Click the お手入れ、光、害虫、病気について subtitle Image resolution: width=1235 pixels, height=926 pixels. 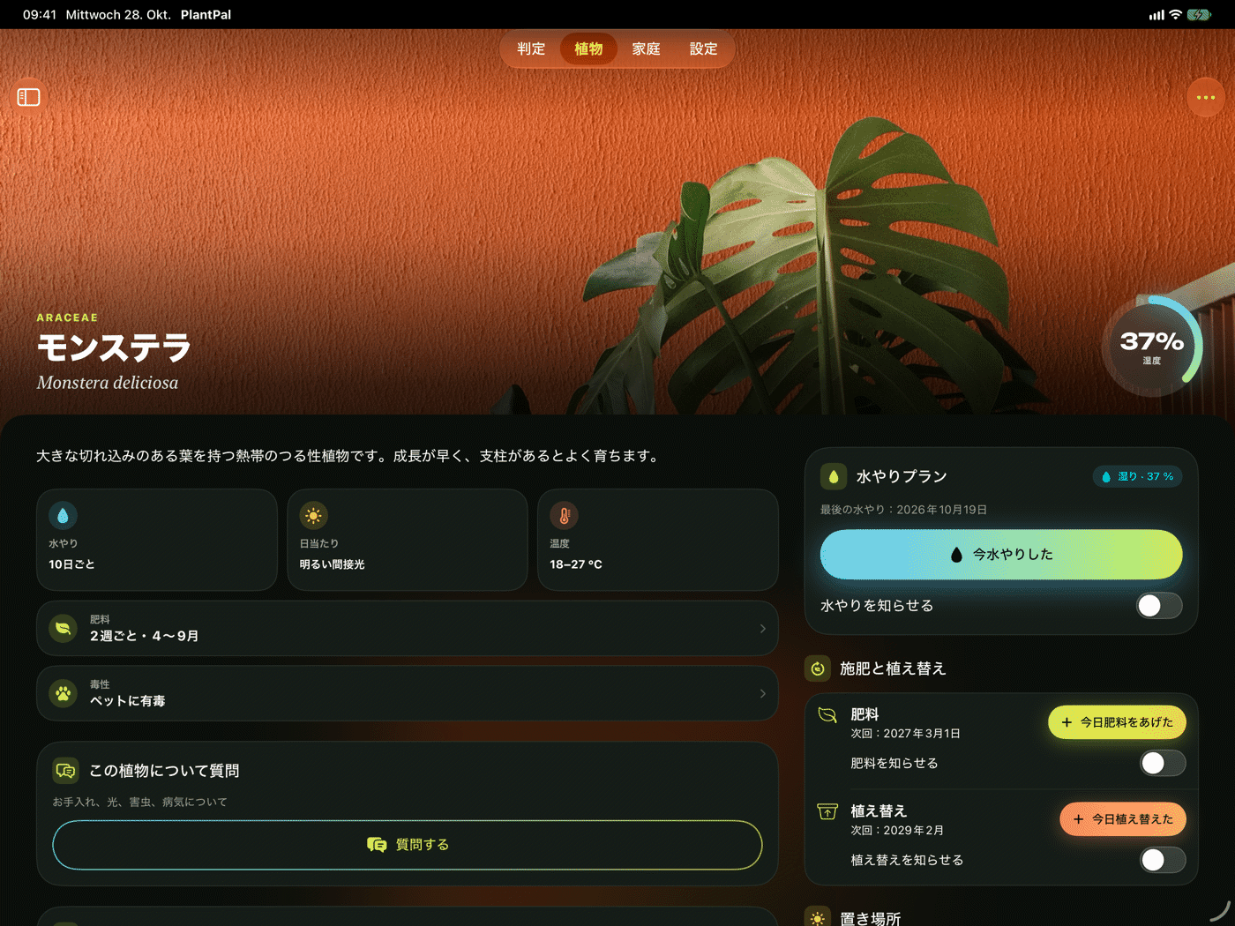(x=139, y=803)
